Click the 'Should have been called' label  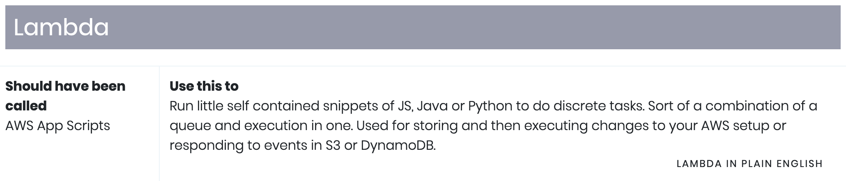click(65, 96)
